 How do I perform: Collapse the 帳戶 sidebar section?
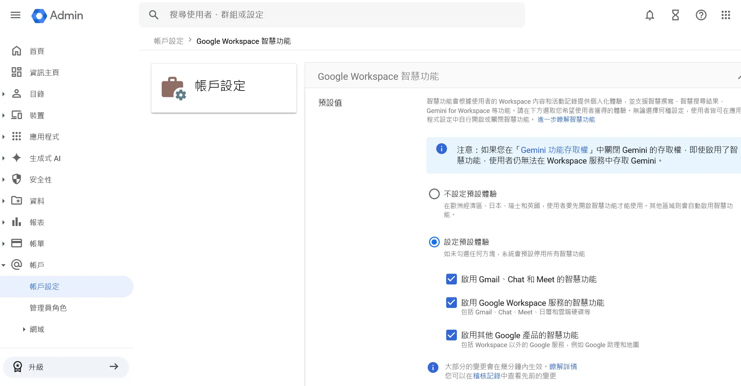pyautogui.click(x=4, y=265)
